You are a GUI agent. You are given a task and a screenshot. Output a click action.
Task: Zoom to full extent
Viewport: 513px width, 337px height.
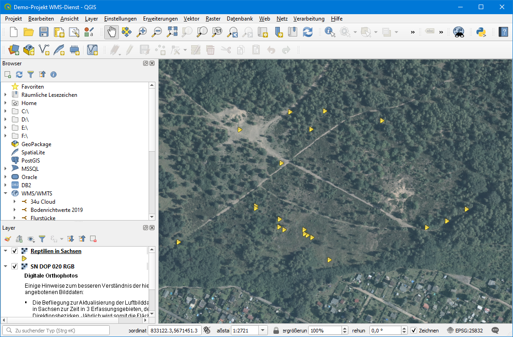point(172,32)
